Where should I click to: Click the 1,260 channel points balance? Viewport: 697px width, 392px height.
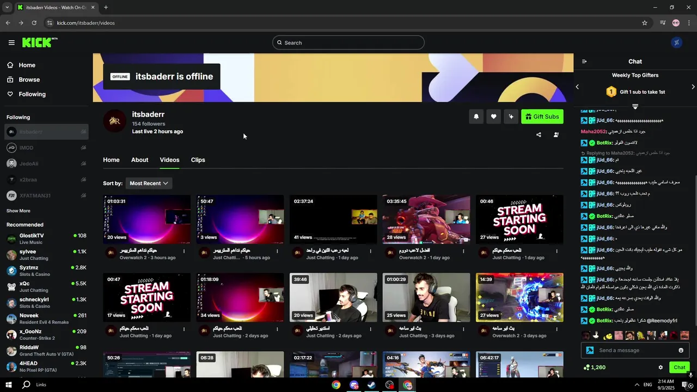pyautogui.click(x=594, y=367)
